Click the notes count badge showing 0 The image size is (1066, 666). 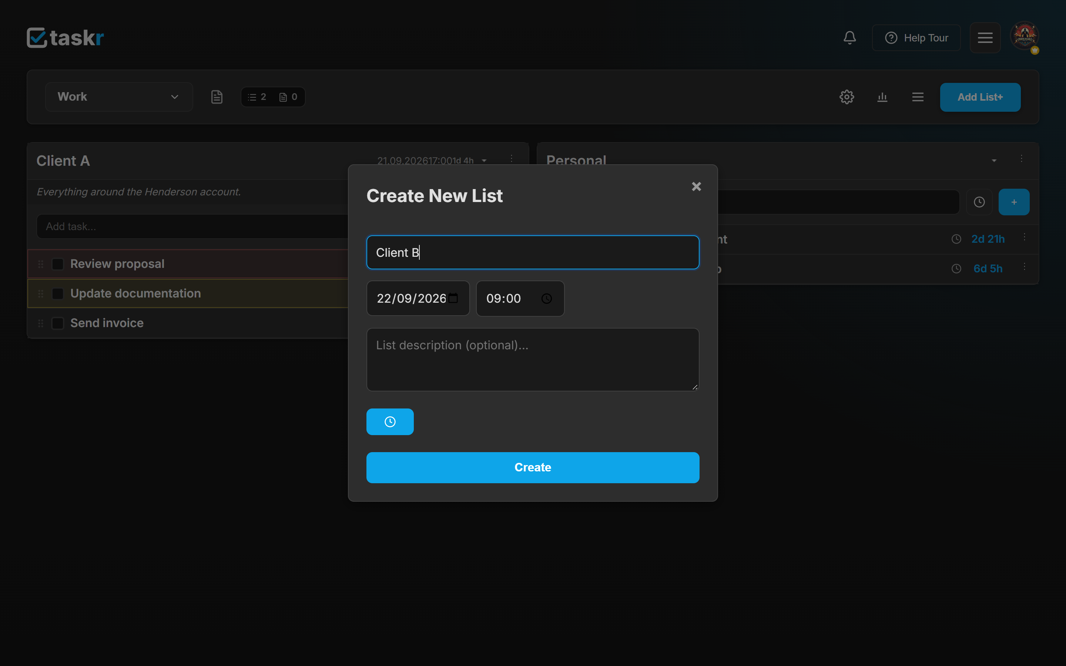289,97
